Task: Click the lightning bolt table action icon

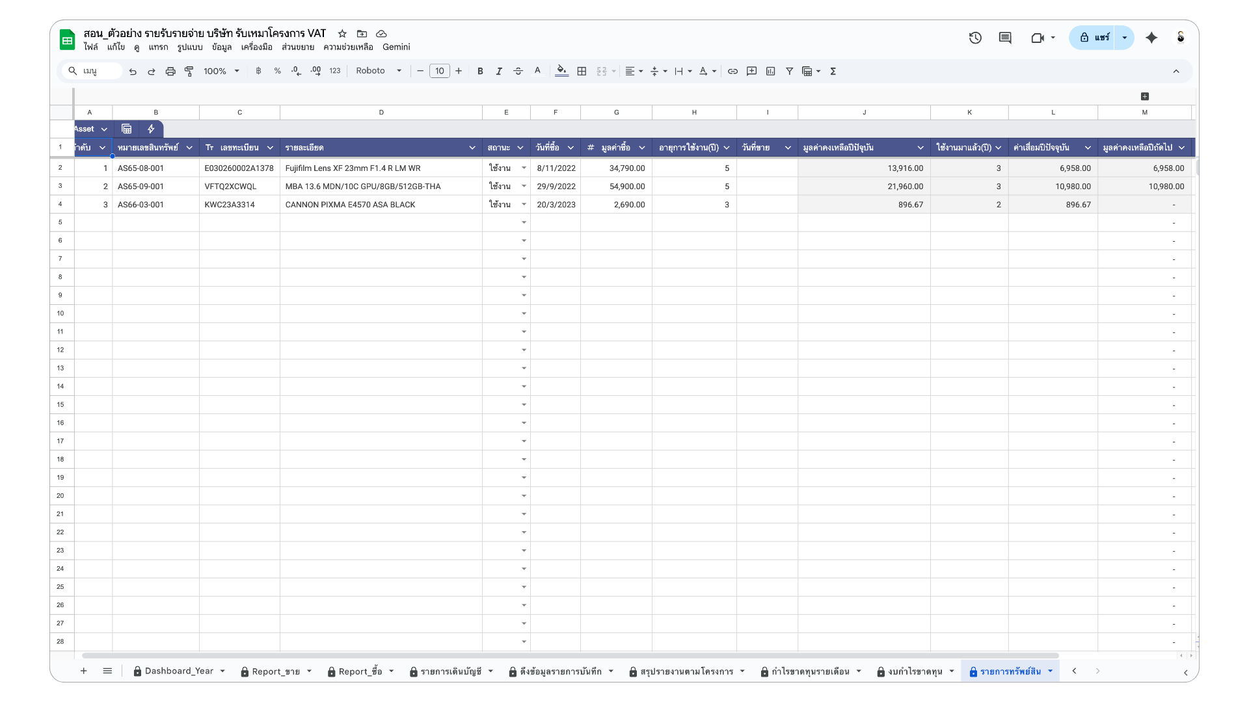Action: (x=151, y=129)
